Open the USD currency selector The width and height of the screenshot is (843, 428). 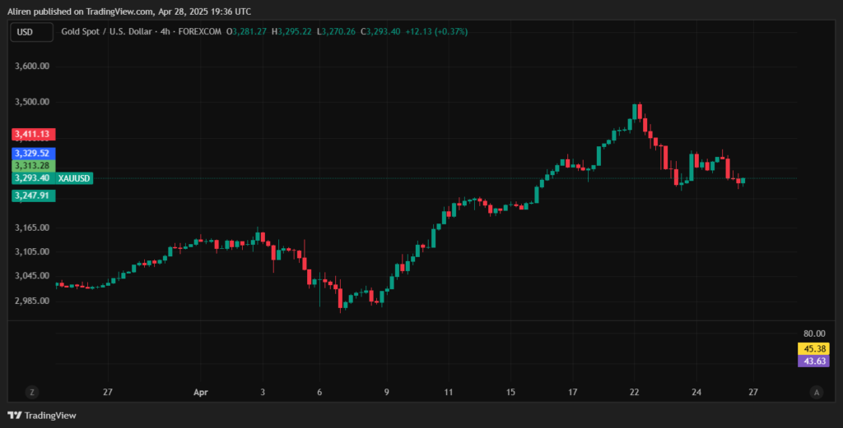(x=32, y=32)
